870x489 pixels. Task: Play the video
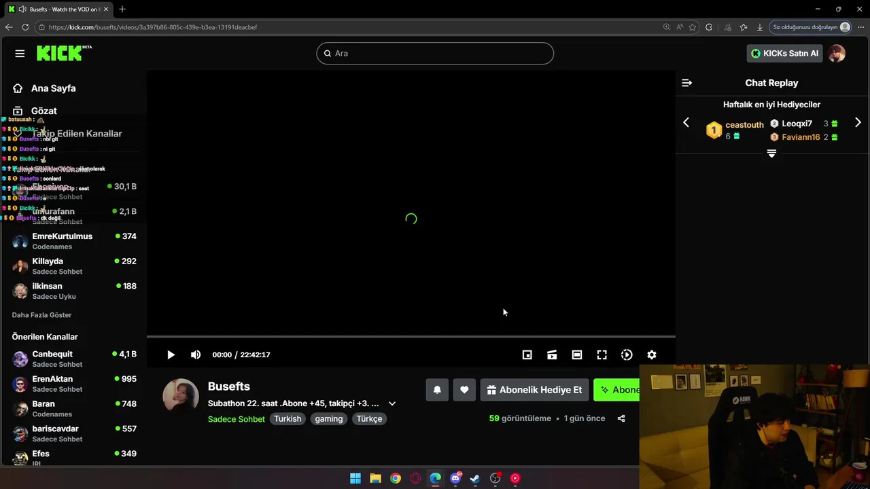(x=171, y=355)
